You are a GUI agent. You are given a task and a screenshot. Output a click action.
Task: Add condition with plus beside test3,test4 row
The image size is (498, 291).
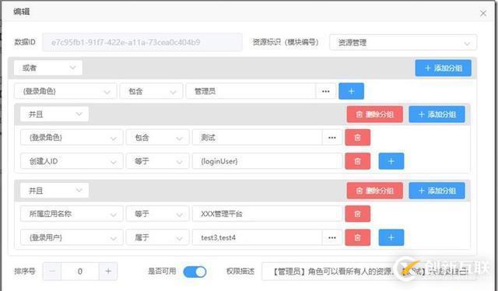click(391, 237)
